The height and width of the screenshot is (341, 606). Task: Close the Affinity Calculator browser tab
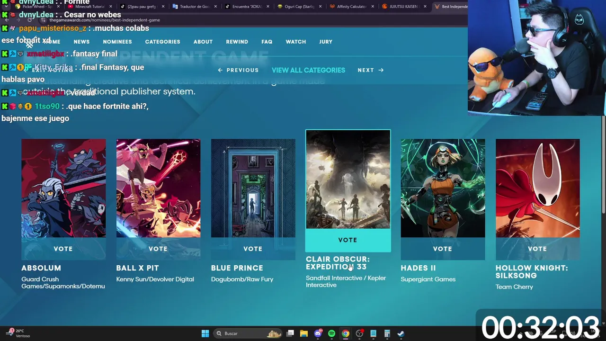(373, 7)
